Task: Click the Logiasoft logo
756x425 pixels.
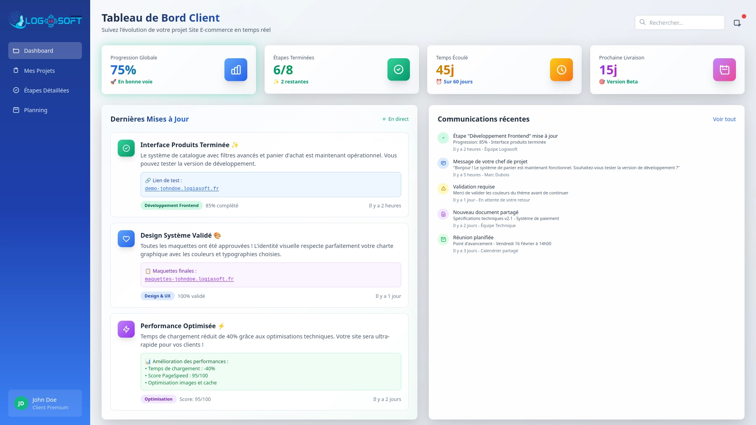Action: coord(45,20)
